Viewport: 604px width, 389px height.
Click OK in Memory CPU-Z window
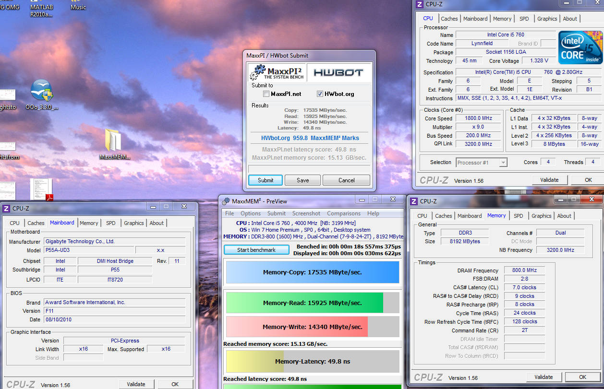(x=583, y=377)
